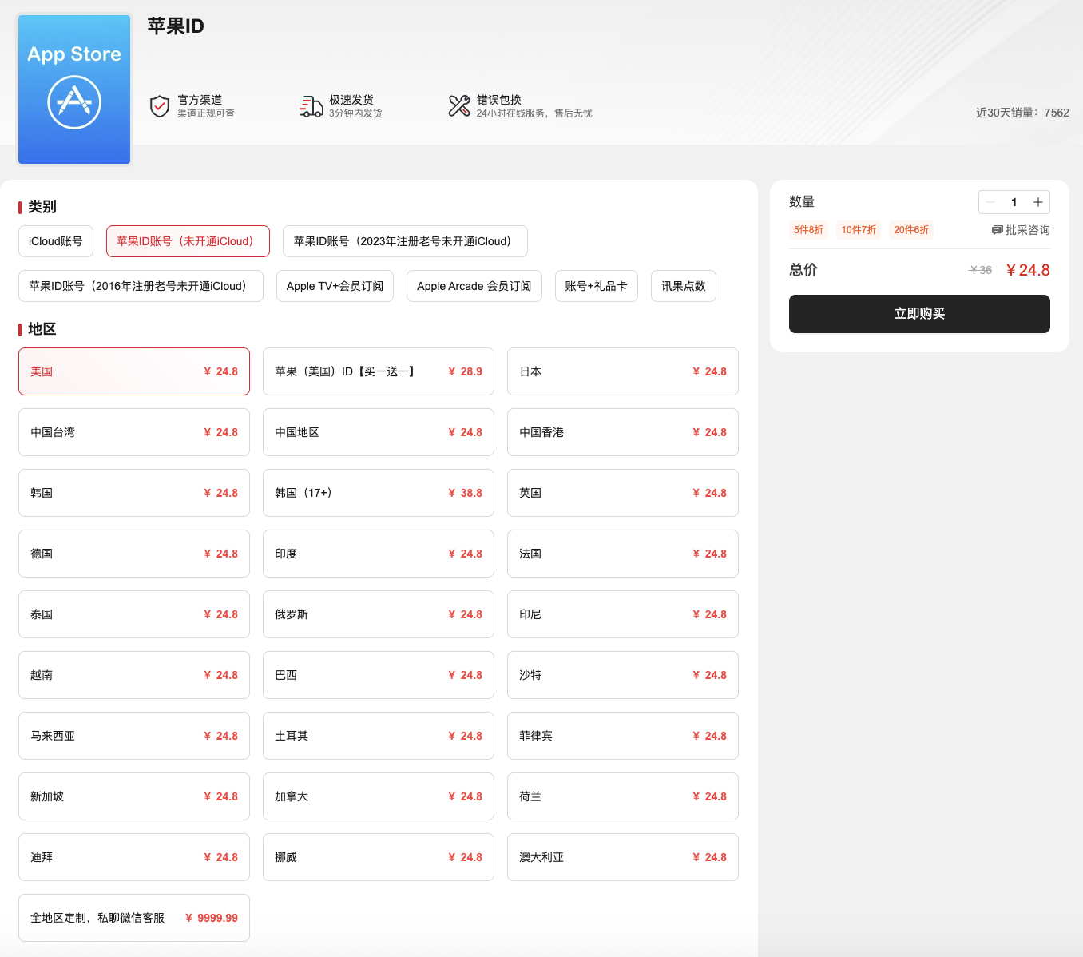Increase quantity with the plus button
This screenshot has height=957, width=1083.
coord(1037,202)
